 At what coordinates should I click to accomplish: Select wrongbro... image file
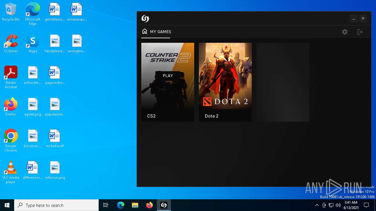pyautogui.click(x=77, y=44)
